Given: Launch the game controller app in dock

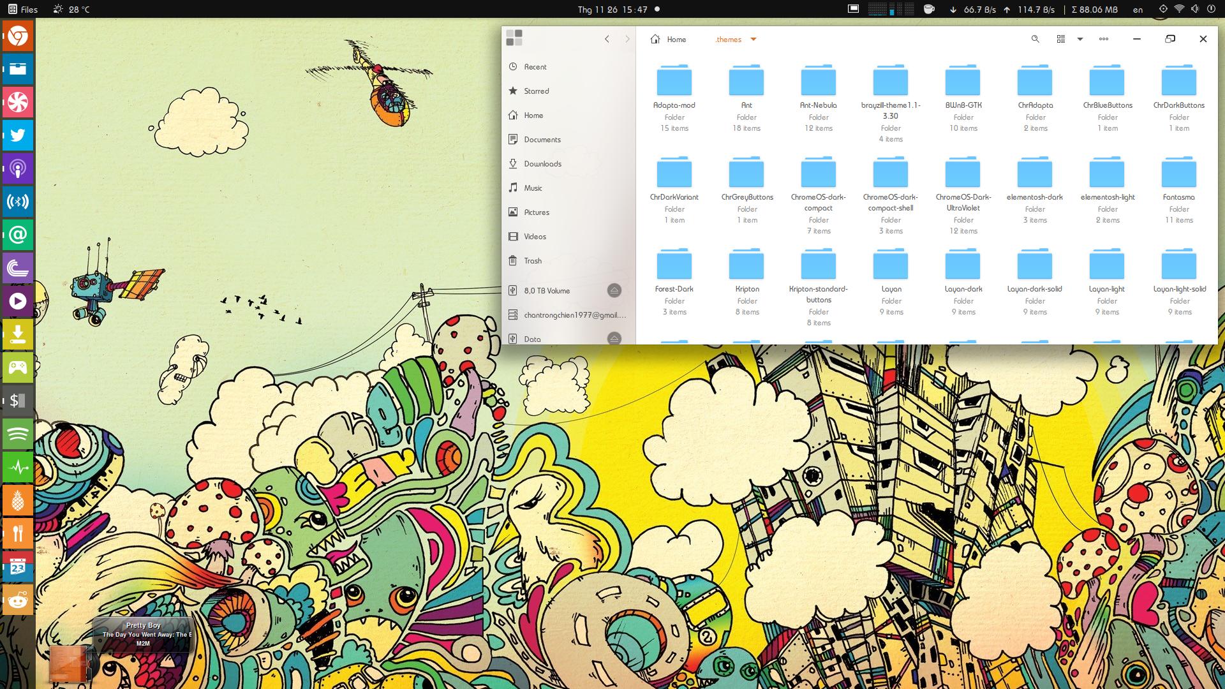Looking at the screenshot, I should coord(18,367).
